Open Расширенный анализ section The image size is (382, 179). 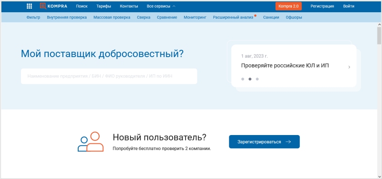click(x=233, y=17)
